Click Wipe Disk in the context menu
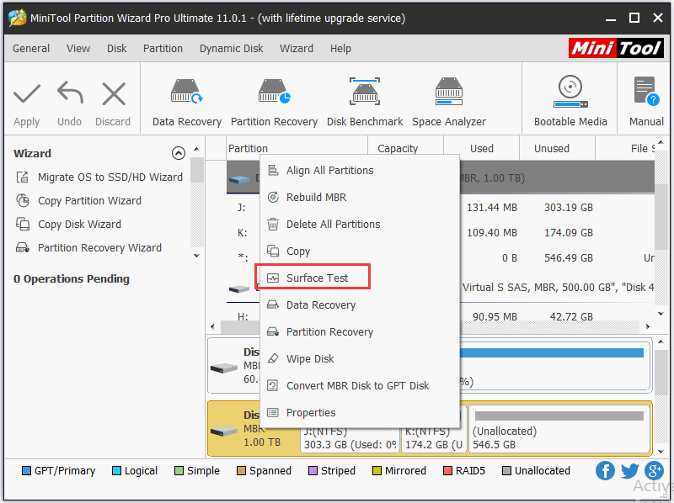 pyautogui.click(x=310, y=359)
